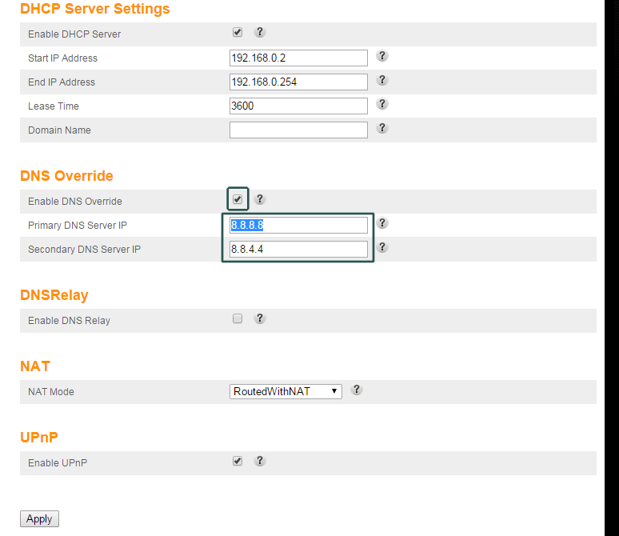This screenshot has width=619, height=536.
Task: Click help icon beside Domain Name
Action: (x=382, y=129)
